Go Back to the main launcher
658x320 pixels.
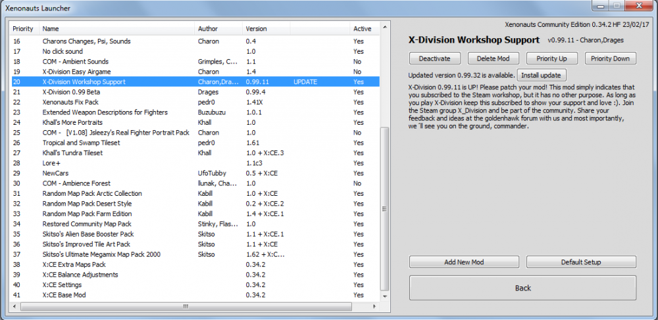pos(523,288)
